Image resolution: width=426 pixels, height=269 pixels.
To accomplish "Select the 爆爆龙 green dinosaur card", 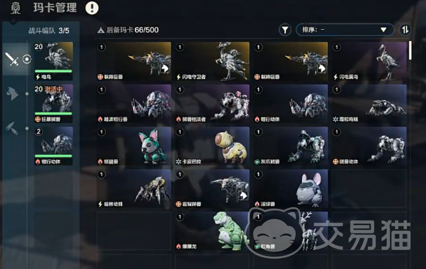I will pos(212,231).
